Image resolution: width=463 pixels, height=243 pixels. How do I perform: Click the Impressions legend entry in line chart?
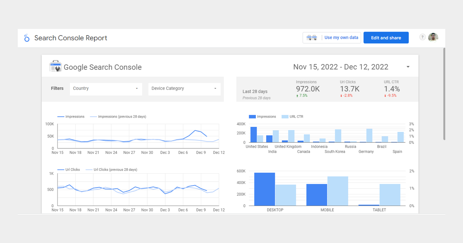tap(71, 116)
